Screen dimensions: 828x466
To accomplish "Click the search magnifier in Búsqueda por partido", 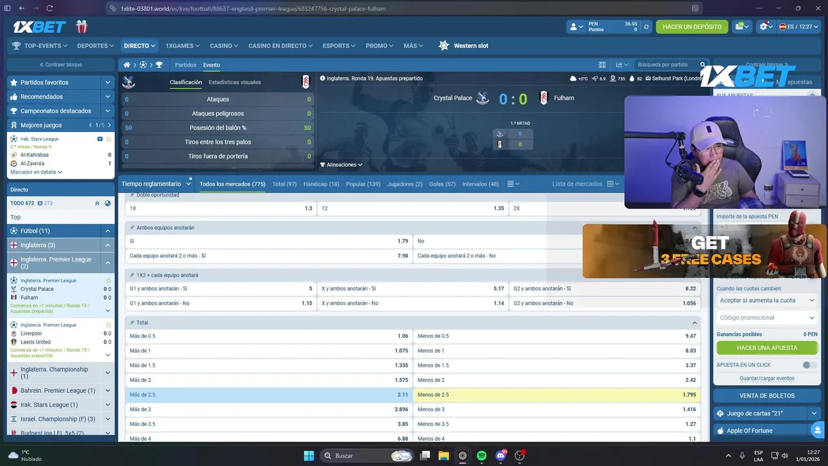I will point(703,65).
